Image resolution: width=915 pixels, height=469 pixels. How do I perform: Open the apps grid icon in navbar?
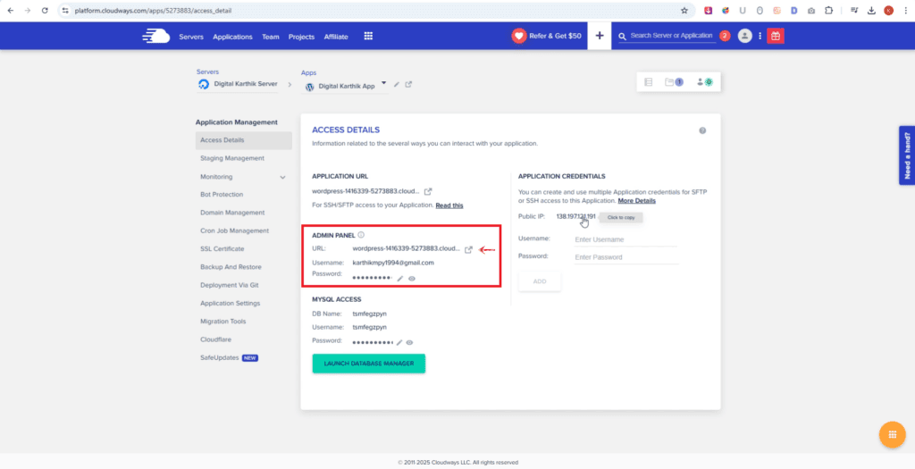(x=368, y=36)
